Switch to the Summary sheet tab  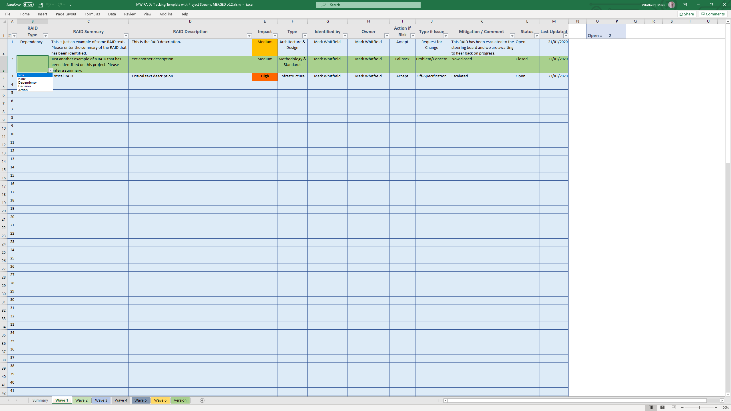pos(40,400)
